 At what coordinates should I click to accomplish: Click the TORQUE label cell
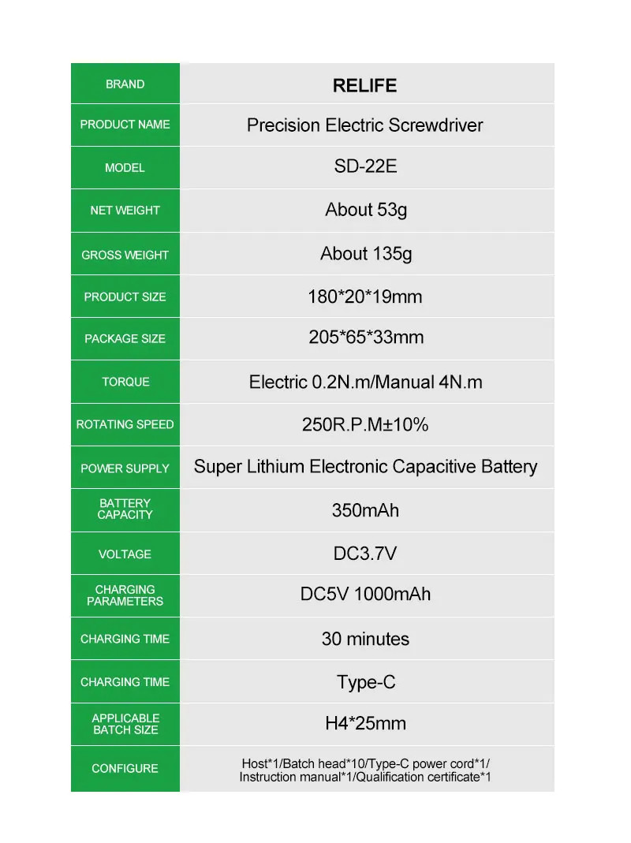125,382
